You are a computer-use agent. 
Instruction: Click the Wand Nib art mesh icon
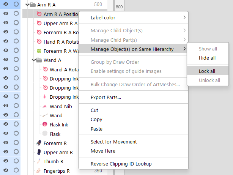45,106
